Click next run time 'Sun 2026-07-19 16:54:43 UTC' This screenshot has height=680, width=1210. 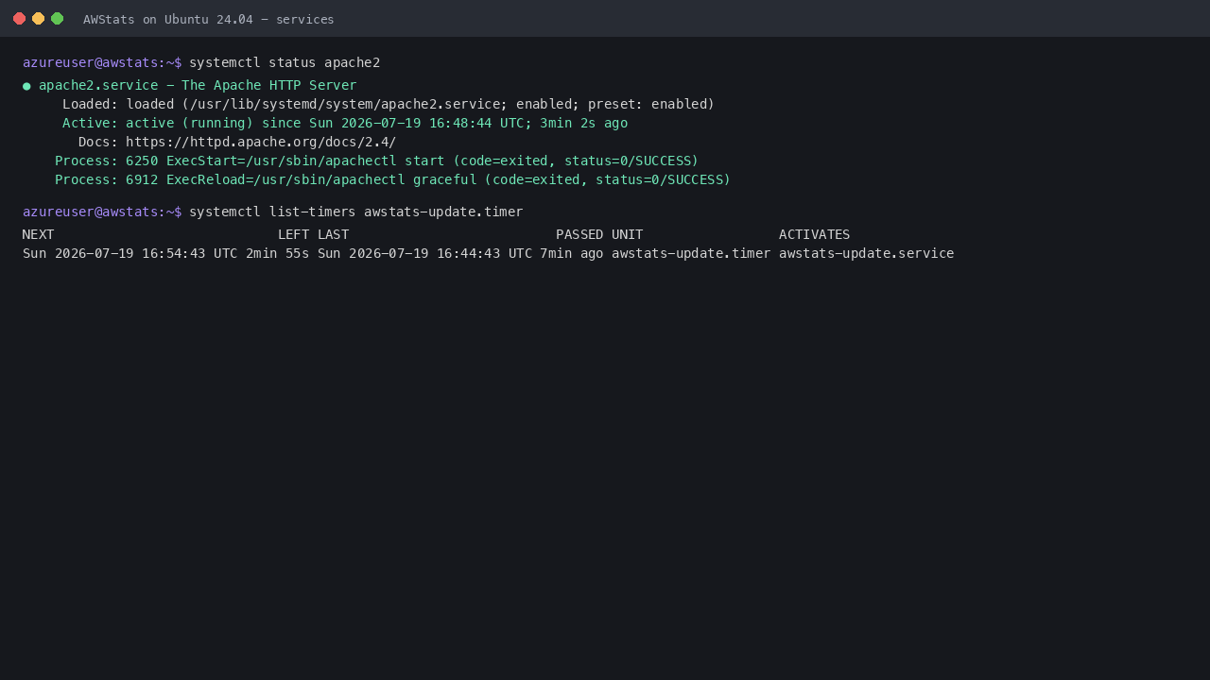pyautogui.click(x=130, y=253)
